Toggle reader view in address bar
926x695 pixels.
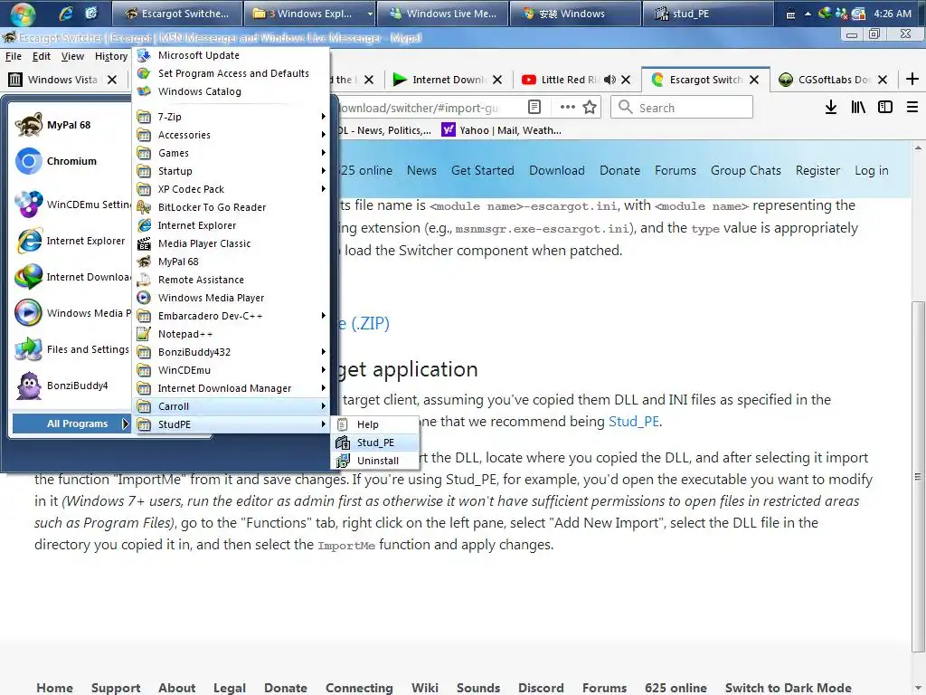(x=534, y=107)
